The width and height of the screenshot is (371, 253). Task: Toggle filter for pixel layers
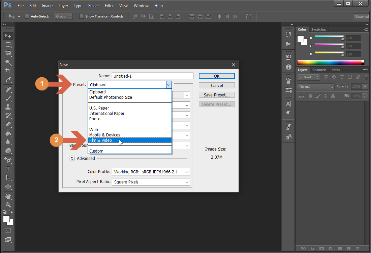(326, 77)
